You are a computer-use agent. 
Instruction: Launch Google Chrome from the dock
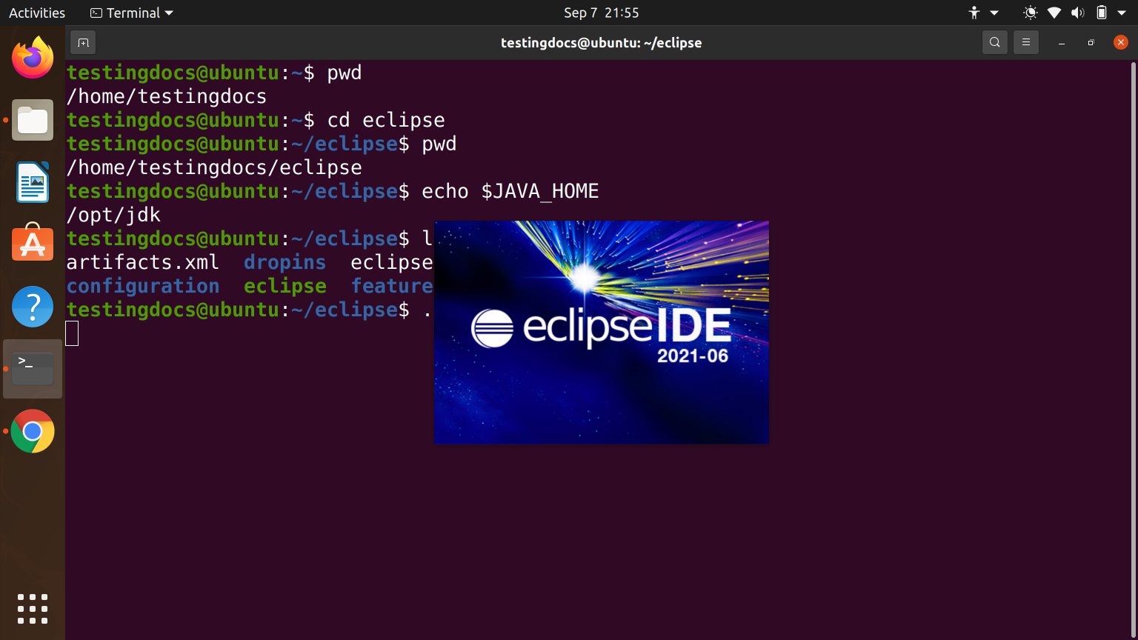(x=33, y=431)
